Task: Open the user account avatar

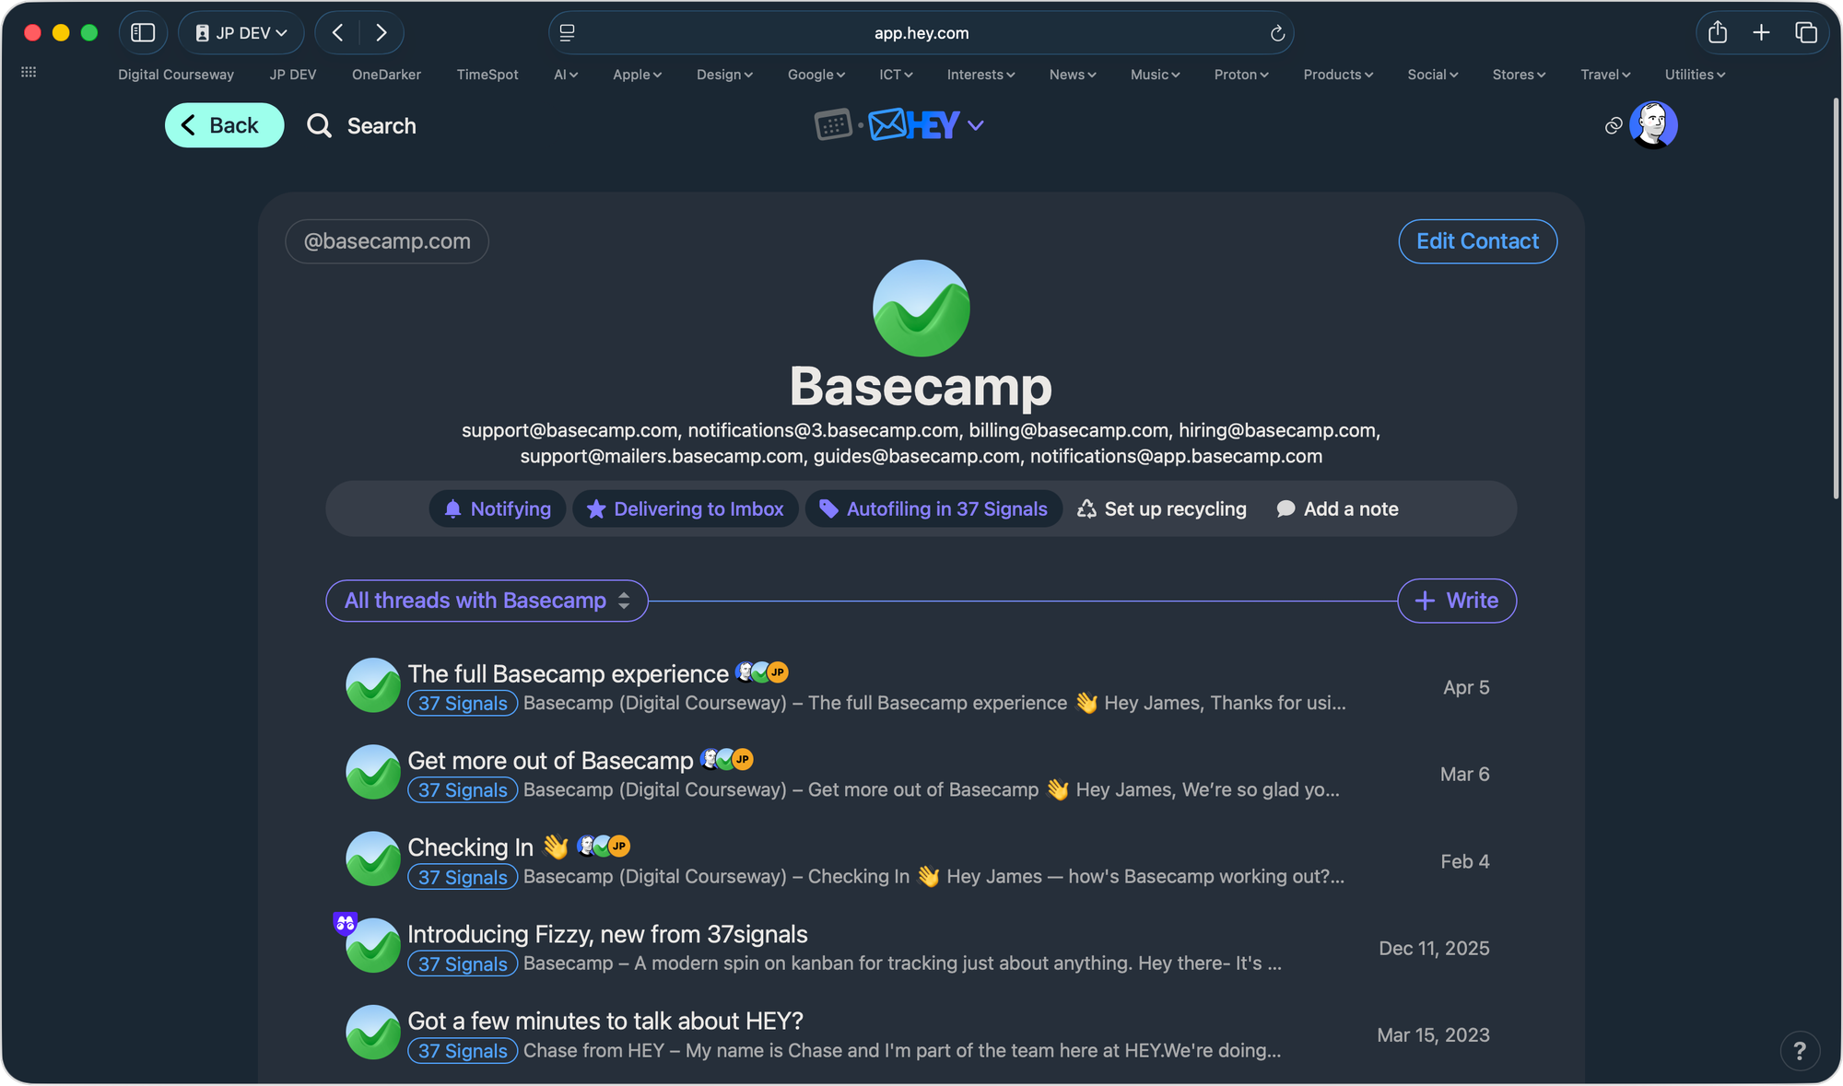Action: coord(1653,124)
